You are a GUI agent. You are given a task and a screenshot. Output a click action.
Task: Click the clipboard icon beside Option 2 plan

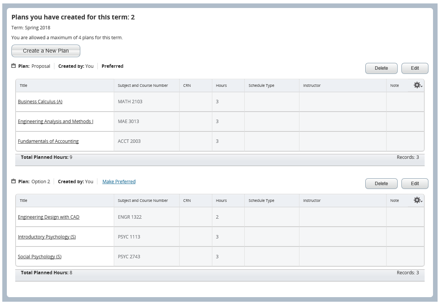click(x=14, y=181)
